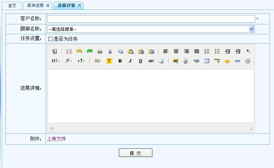Cut selection using the scissors icon
This screenshot has height=168, width=274.
pyautogui.click(x=110, y=51)
